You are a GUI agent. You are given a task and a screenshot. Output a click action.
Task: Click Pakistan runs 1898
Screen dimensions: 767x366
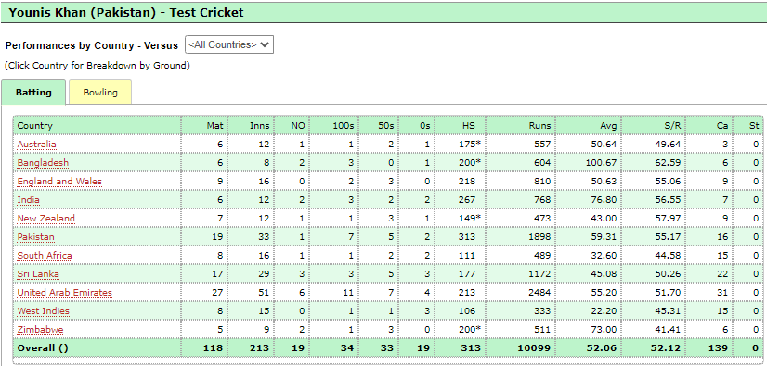click(539, 237)
